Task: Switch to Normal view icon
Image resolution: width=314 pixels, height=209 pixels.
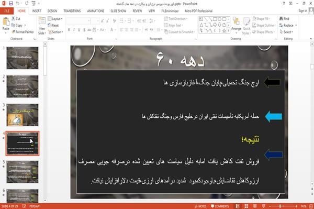Action: click(238, 206)
